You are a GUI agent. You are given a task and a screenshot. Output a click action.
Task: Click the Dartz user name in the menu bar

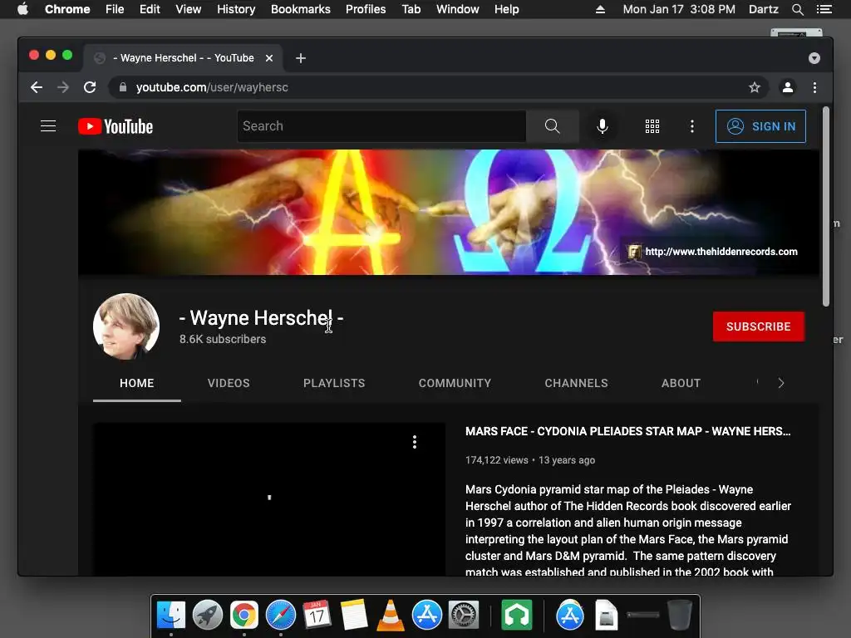763,9
